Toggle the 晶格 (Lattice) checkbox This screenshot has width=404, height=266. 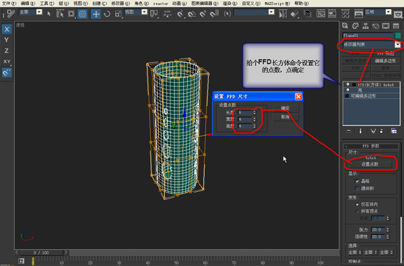pos(357,181)
